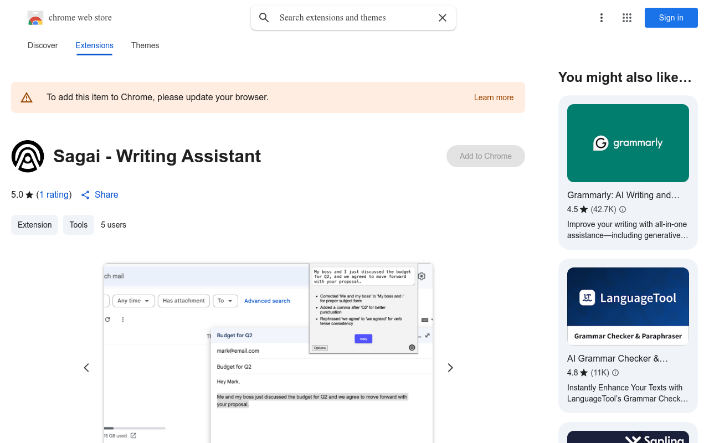Click the Share link text

[x=106, y=194]
